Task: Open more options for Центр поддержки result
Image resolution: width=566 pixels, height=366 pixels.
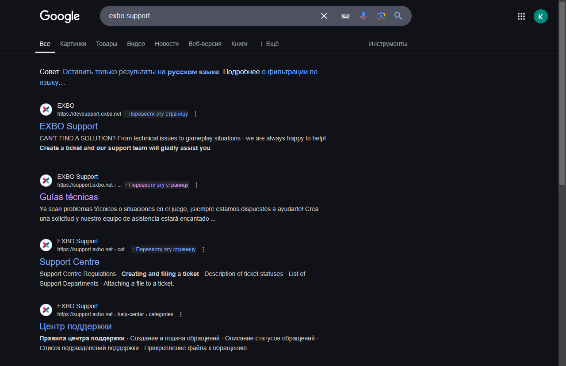Action: [180, 314]
